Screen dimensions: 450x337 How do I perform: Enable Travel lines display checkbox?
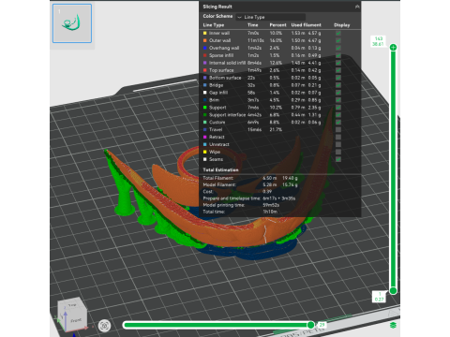338,129
